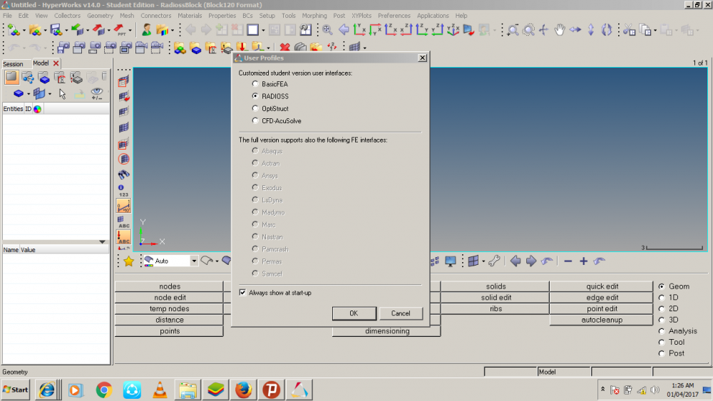Select the RADIOSS user profile

[x=255, y=96]
